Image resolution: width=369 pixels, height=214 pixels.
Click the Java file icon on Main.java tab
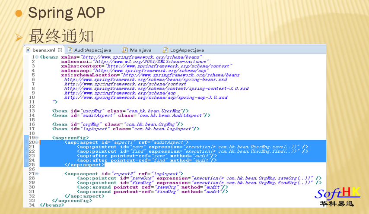125,50
